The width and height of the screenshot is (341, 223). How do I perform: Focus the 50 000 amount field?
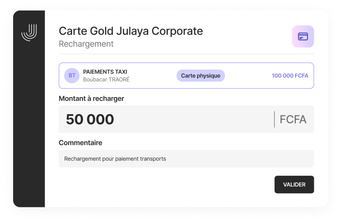point(166,119)
